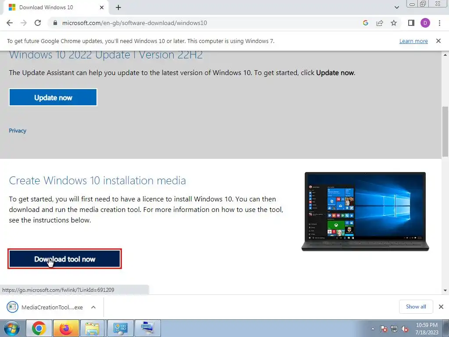Close the Download Windows 10 tab
The width and height of the screenshot is (449, 337).
tap(102, 7)
